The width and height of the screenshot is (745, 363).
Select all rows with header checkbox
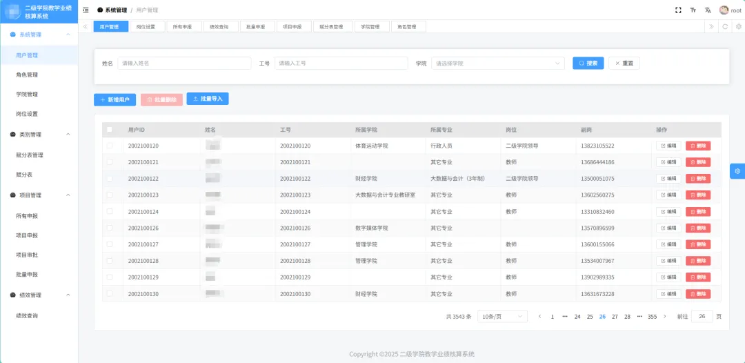pos(110,129)
